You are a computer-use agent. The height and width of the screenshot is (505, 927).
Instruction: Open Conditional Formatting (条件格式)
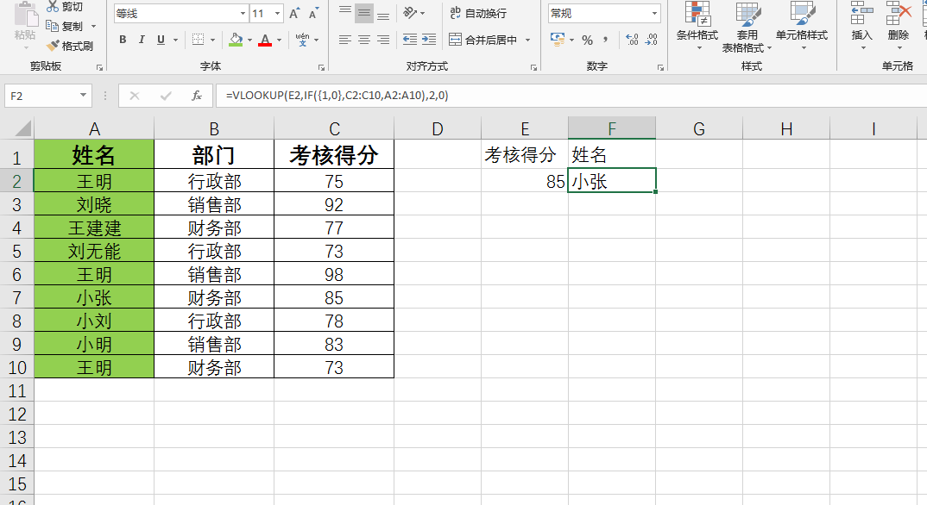(x=697, y=26)
